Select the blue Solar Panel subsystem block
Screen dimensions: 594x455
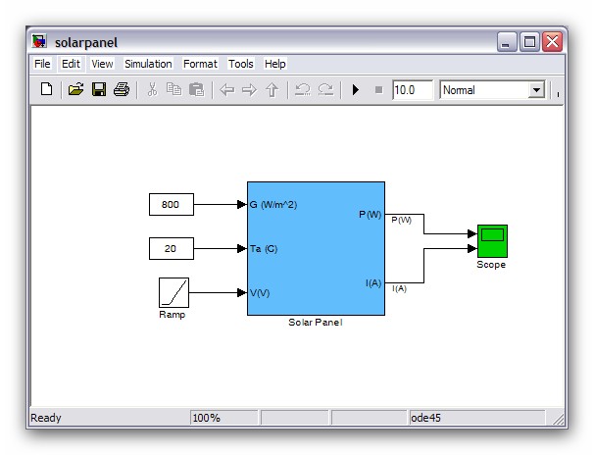(315, 247)
